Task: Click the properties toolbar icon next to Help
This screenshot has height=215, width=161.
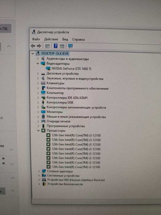Action: click(x=62, y=46)
